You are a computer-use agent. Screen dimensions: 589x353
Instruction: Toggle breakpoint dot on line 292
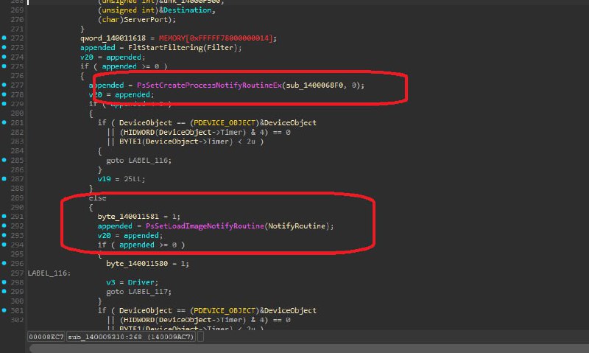pyautogui.click(x=4, y=226)
